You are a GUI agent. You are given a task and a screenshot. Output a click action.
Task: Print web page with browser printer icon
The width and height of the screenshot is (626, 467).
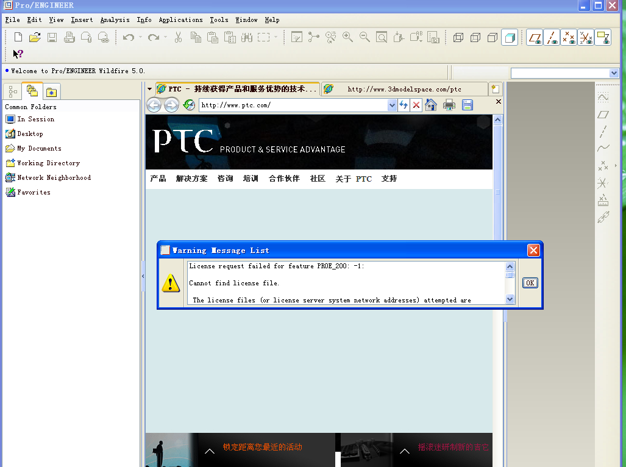point(449,105)
